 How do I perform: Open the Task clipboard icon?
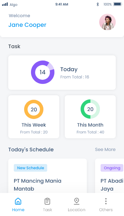(x=47, y=201)
